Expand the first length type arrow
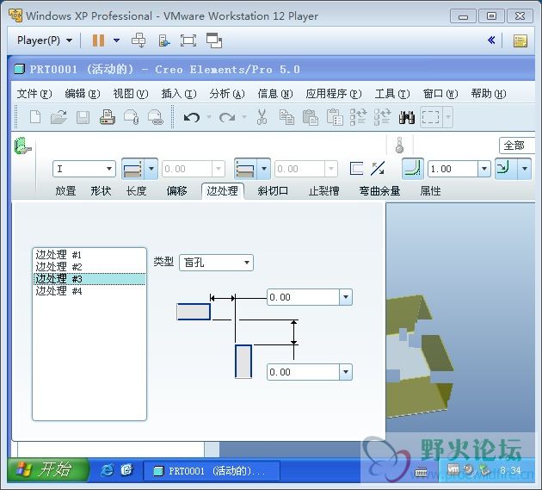Image resolution: width=542 pixels, height=490 pixels. pyautogui.click(x=151, y=169)
